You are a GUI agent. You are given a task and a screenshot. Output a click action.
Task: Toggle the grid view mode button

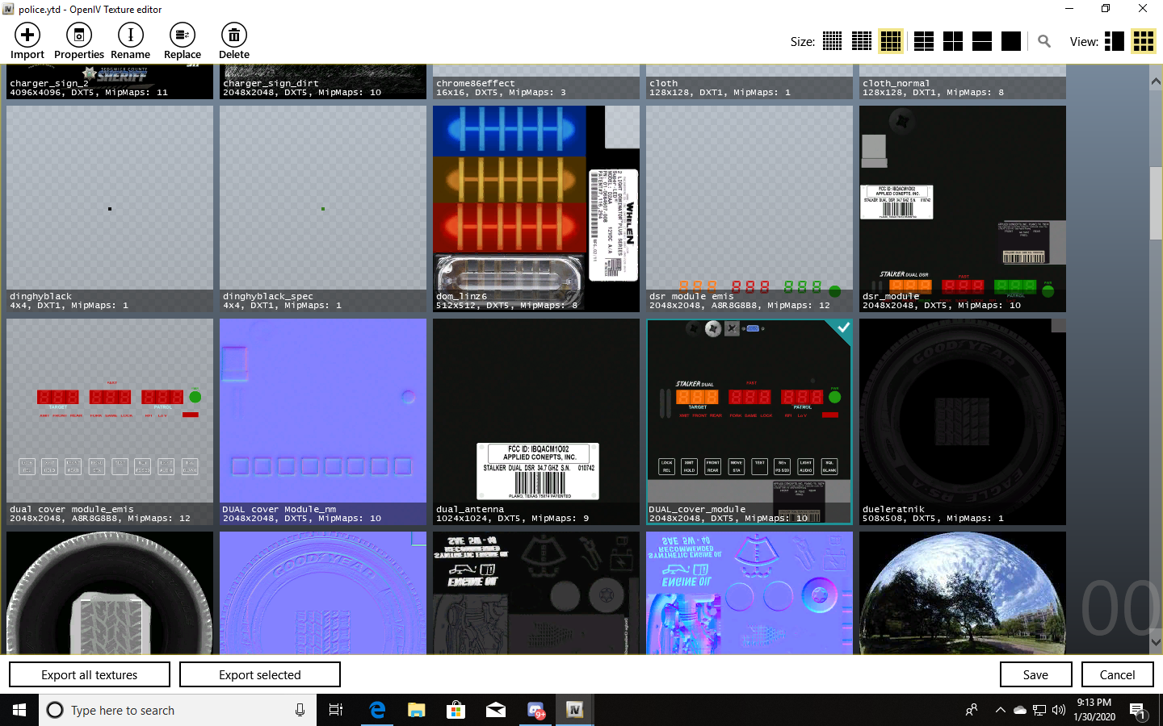[1144, 41]
